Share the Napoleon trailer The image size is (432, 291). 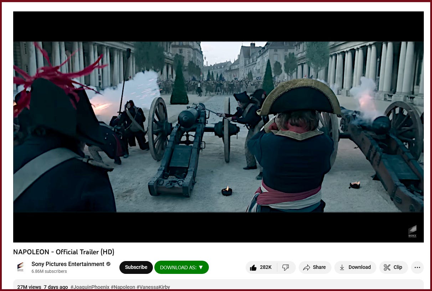pos(315,267)
